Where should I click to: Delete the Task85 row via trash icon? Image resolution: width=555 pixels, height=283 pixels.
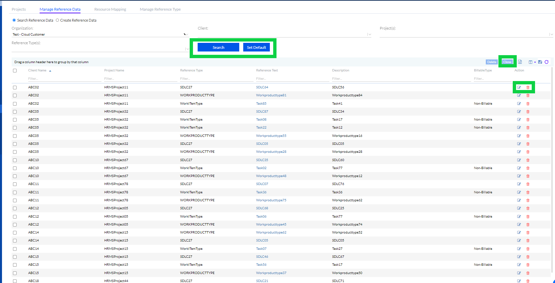coord(528,104)
